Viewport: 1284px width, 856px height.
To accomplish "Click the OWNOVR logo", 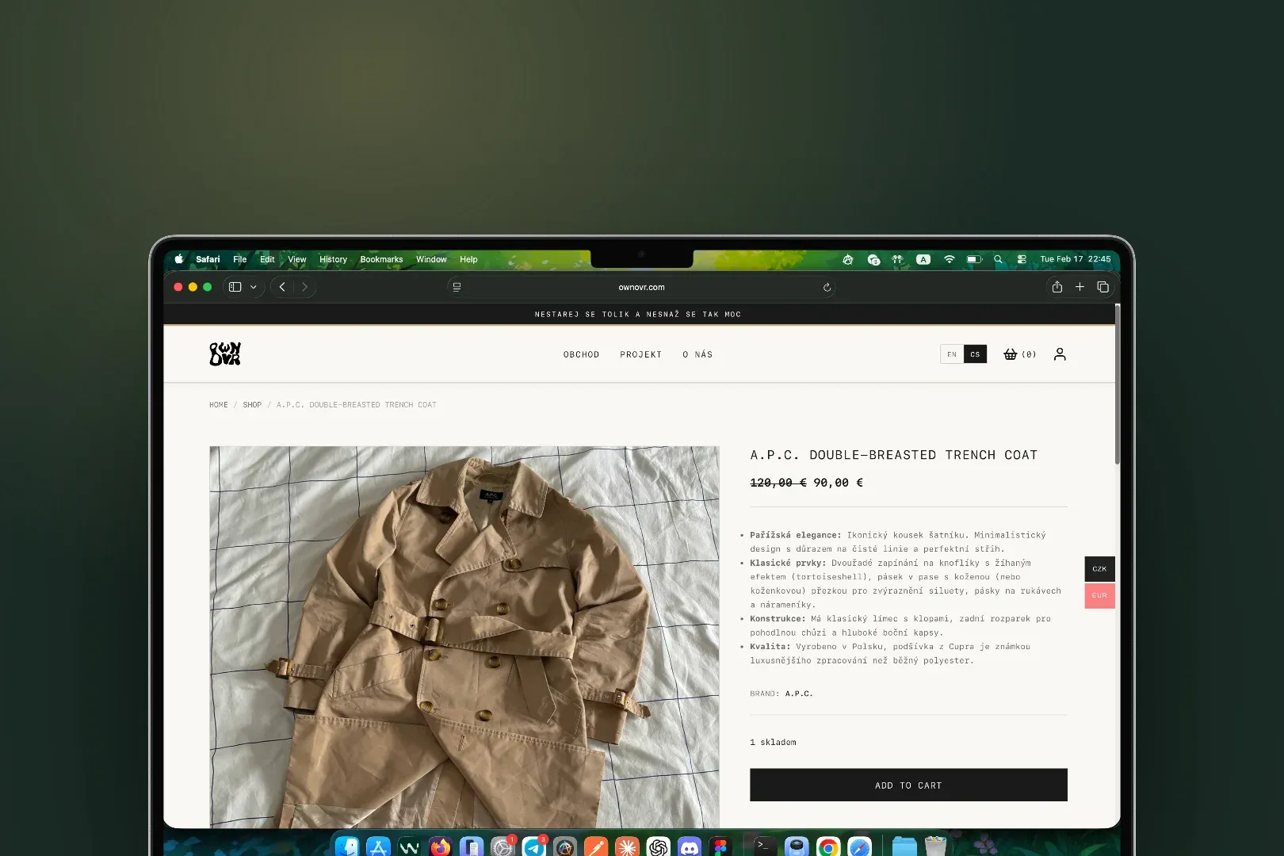I will coord(225,353).
